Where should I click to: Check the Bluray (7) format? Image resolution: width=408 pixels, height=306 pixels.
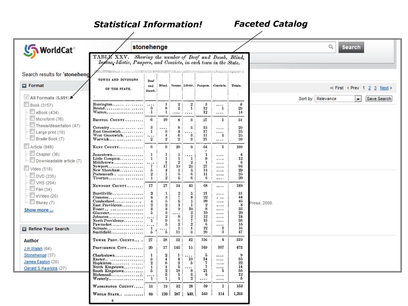[32, 201]
